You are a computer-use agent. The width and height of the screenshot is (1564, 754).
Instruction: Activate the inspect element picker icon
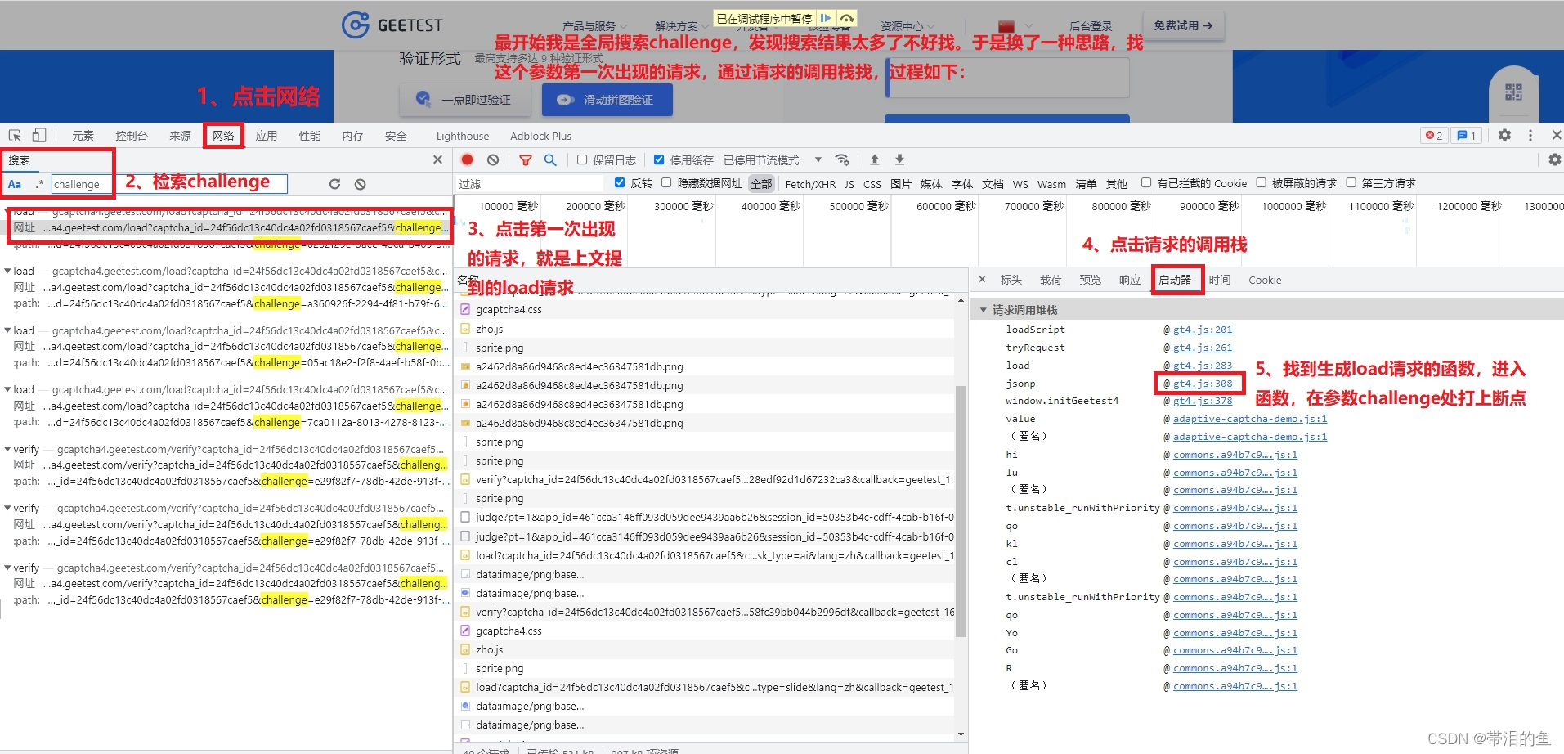pos(15,136)
